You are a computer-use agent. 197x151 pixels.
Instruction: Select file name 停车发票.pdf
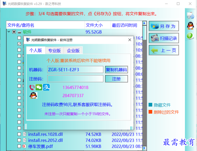(x=40, y=146)
